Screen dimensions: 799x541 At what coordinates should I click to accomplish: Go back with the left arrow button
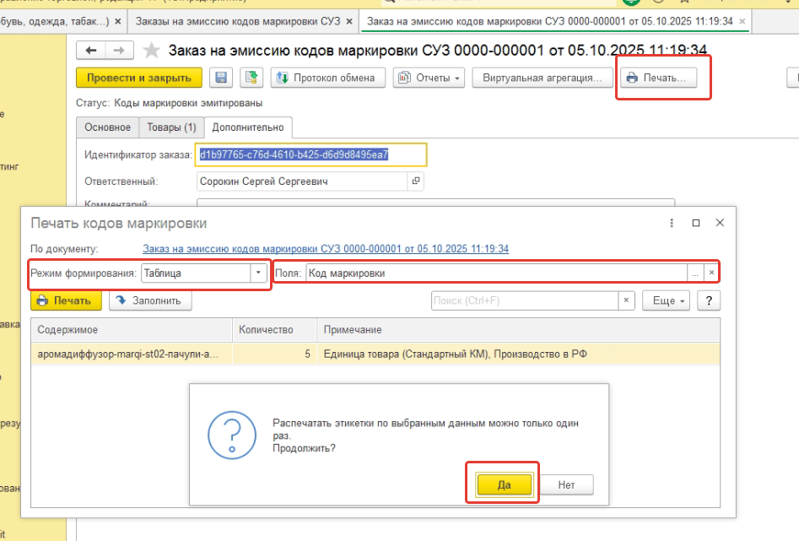tap(91, 51)
